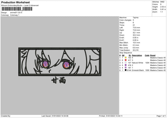
Task: Click the 'Code' column header
Action: 147,55
